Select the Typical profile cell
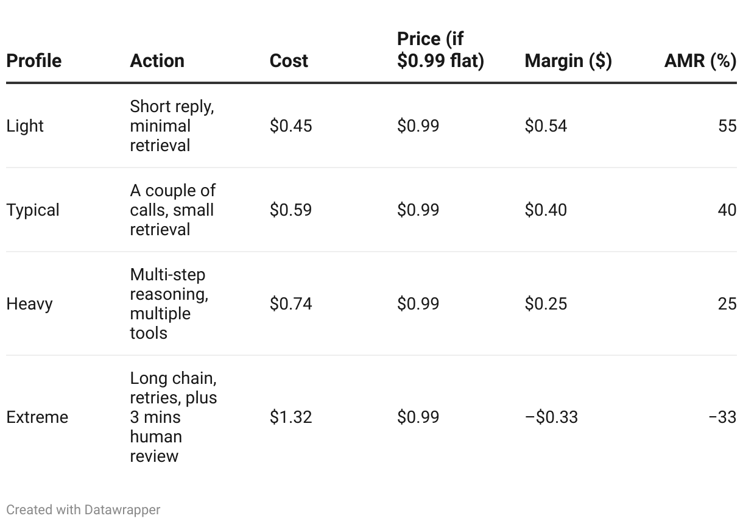The image size is (743, 524). tap(33, 210)
